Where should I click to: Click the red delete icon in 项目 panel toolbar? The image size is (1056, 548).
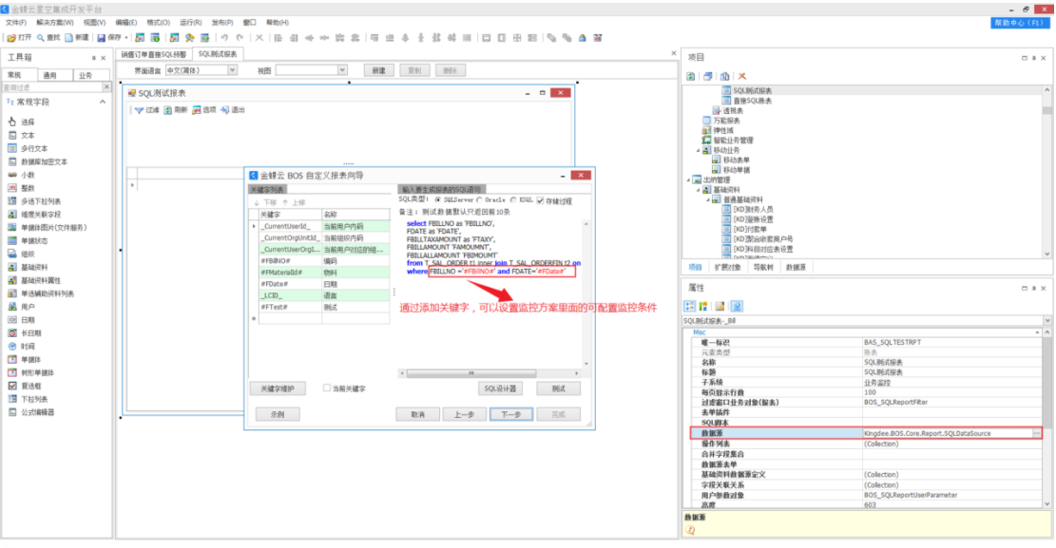[742, 76]
